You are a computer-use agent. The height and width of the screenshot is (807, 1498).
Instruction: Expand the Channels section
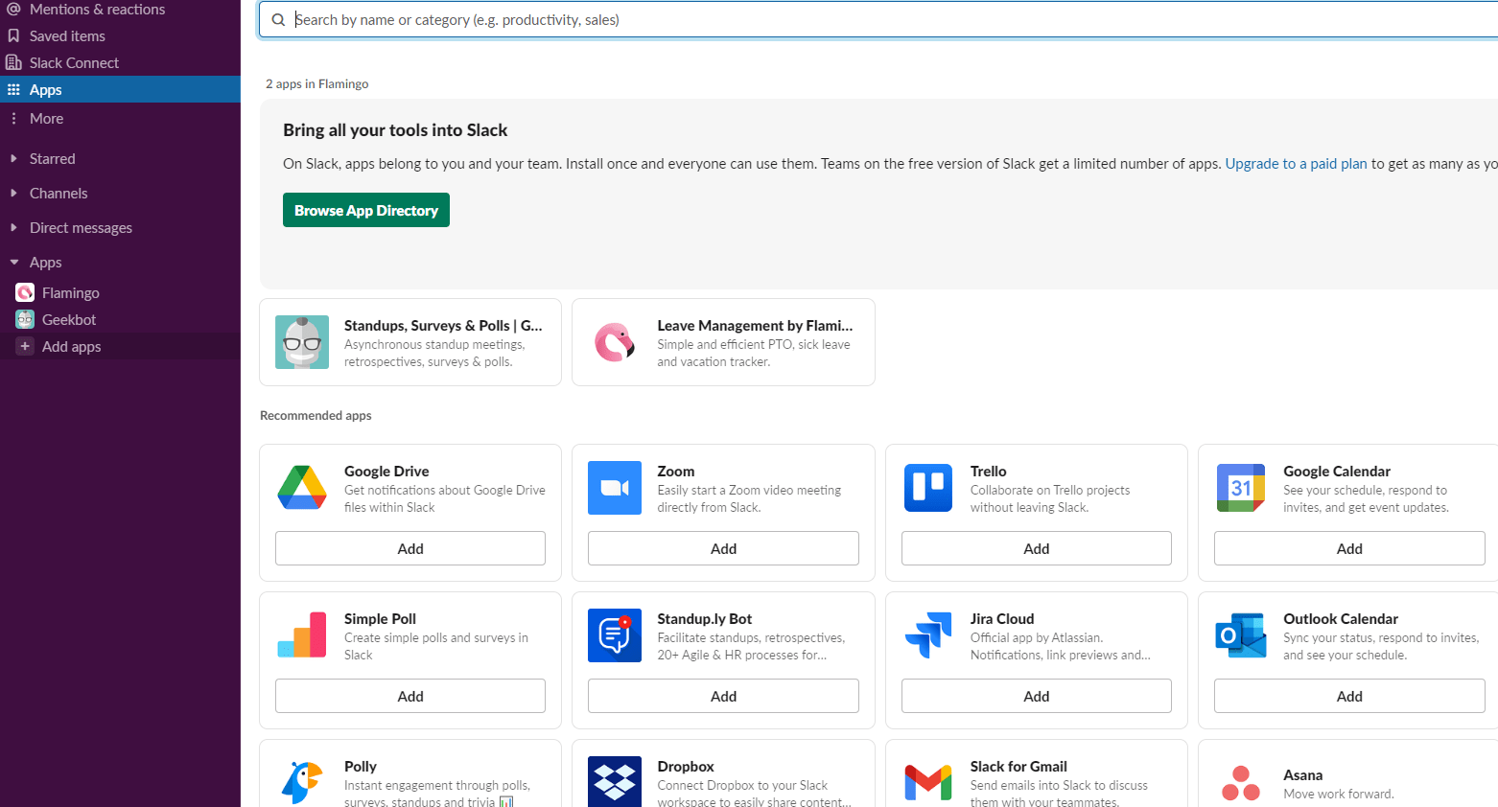click(x=15, y=193)
